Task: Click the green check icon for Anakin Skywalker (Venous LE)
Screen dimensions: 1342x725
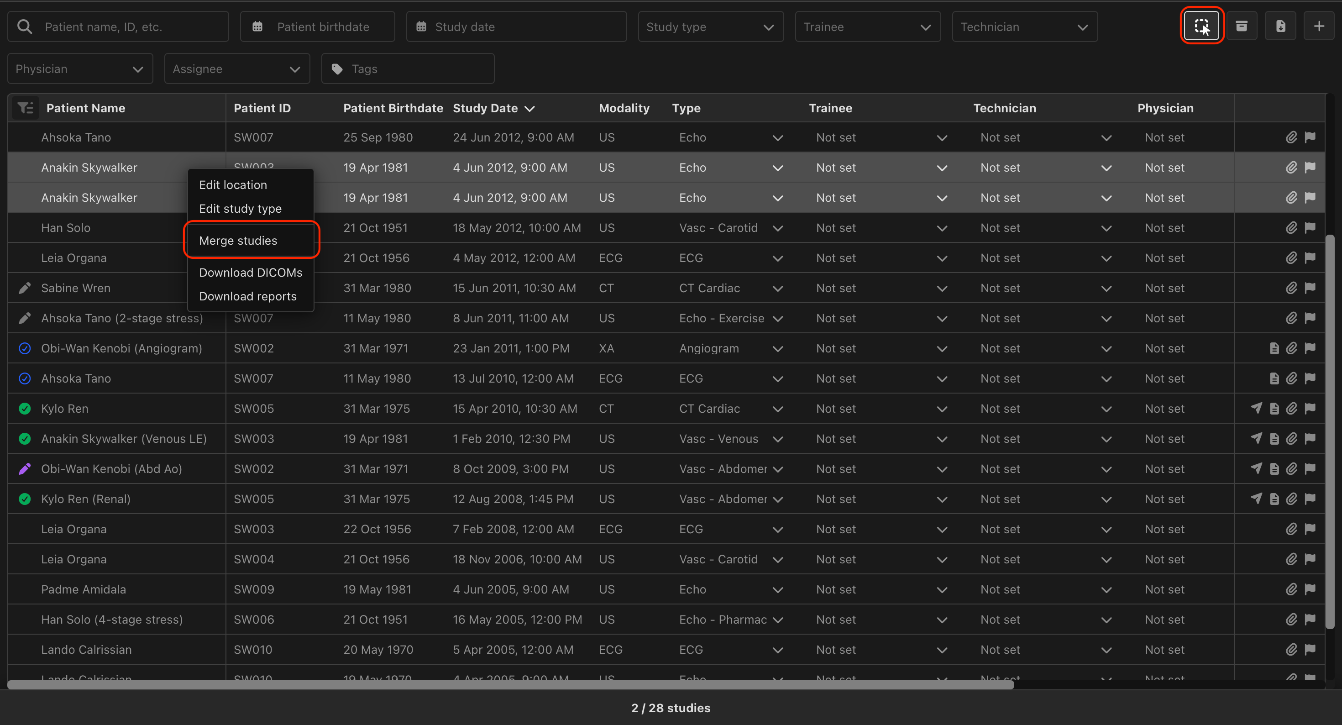Action: tap(25, 438)
